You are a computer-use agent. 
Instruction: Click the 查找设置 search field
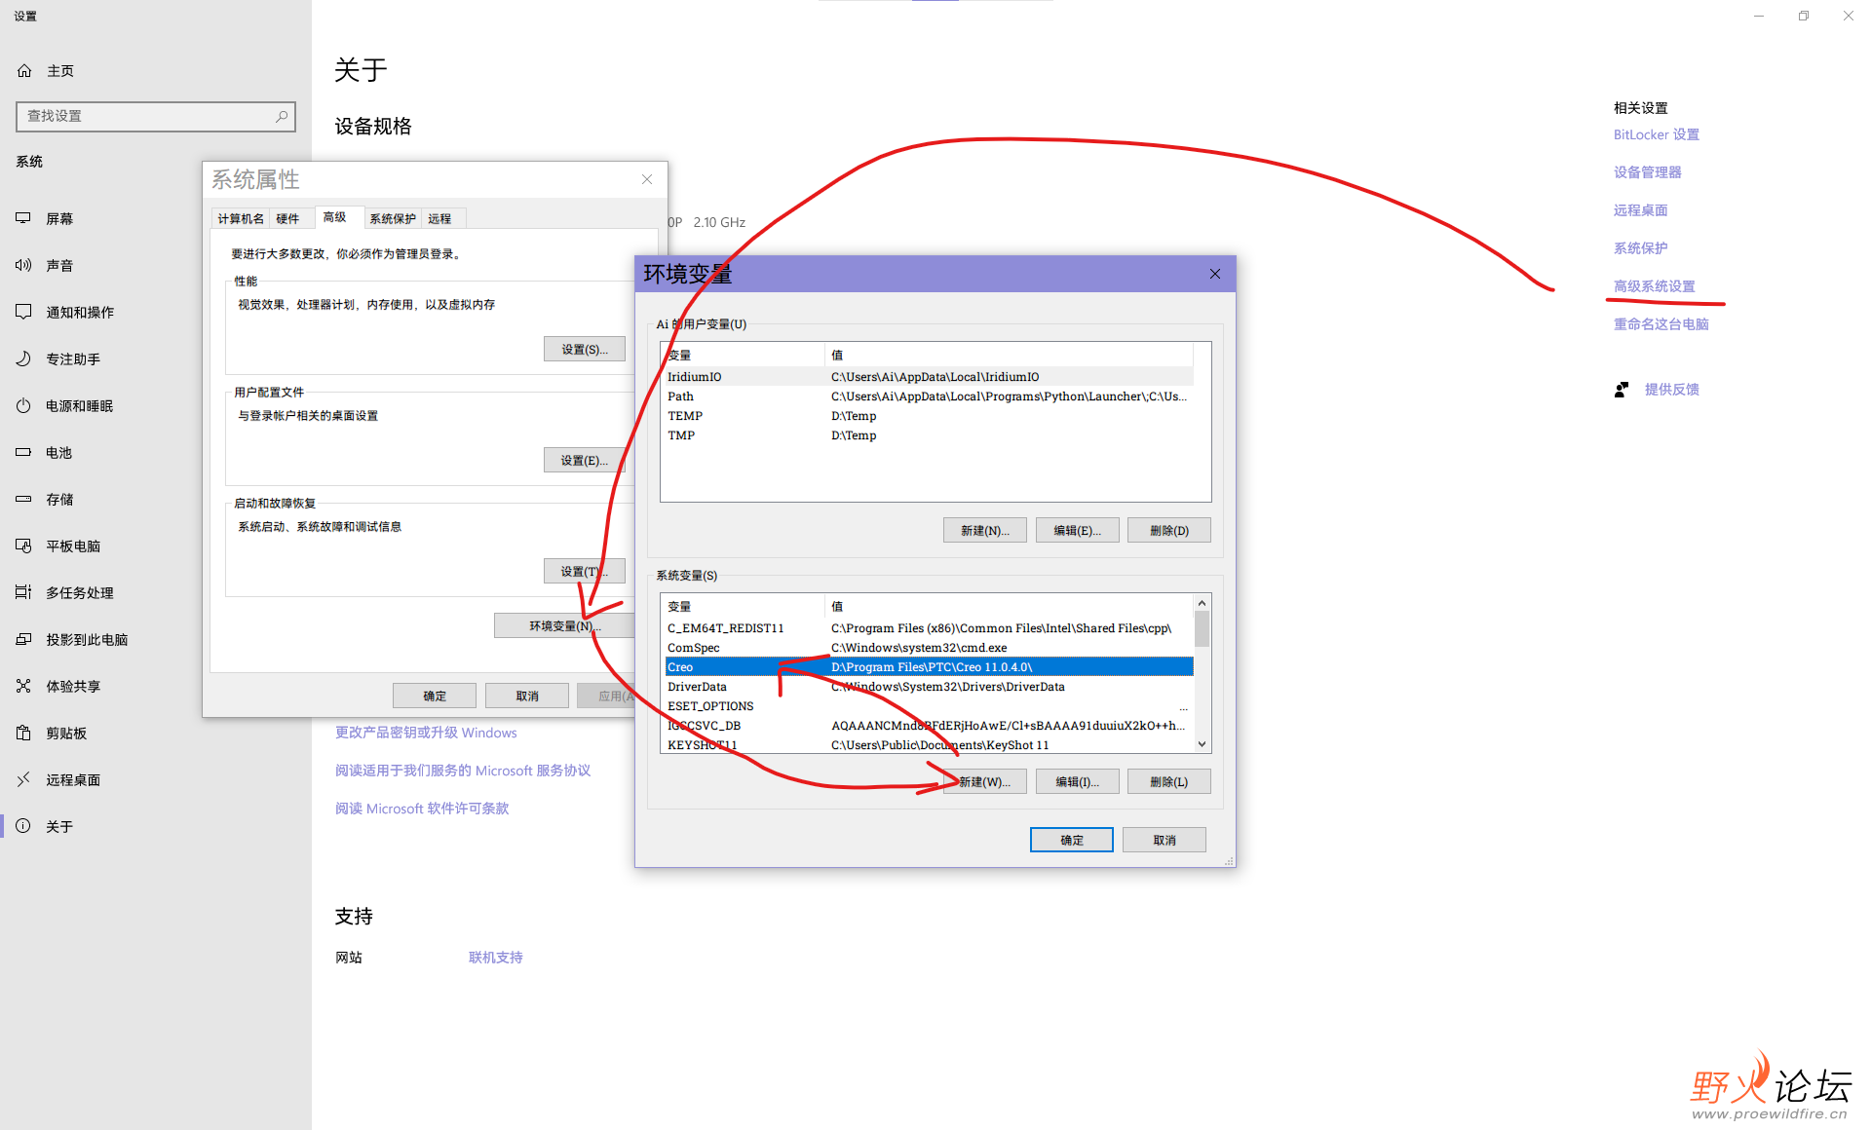point(155,116)
